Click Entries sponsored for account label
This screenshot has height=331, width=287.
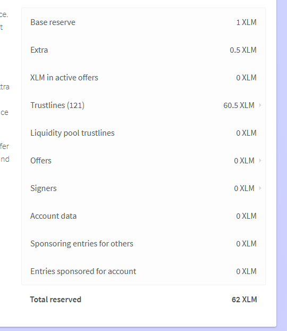tap(83, 271)
